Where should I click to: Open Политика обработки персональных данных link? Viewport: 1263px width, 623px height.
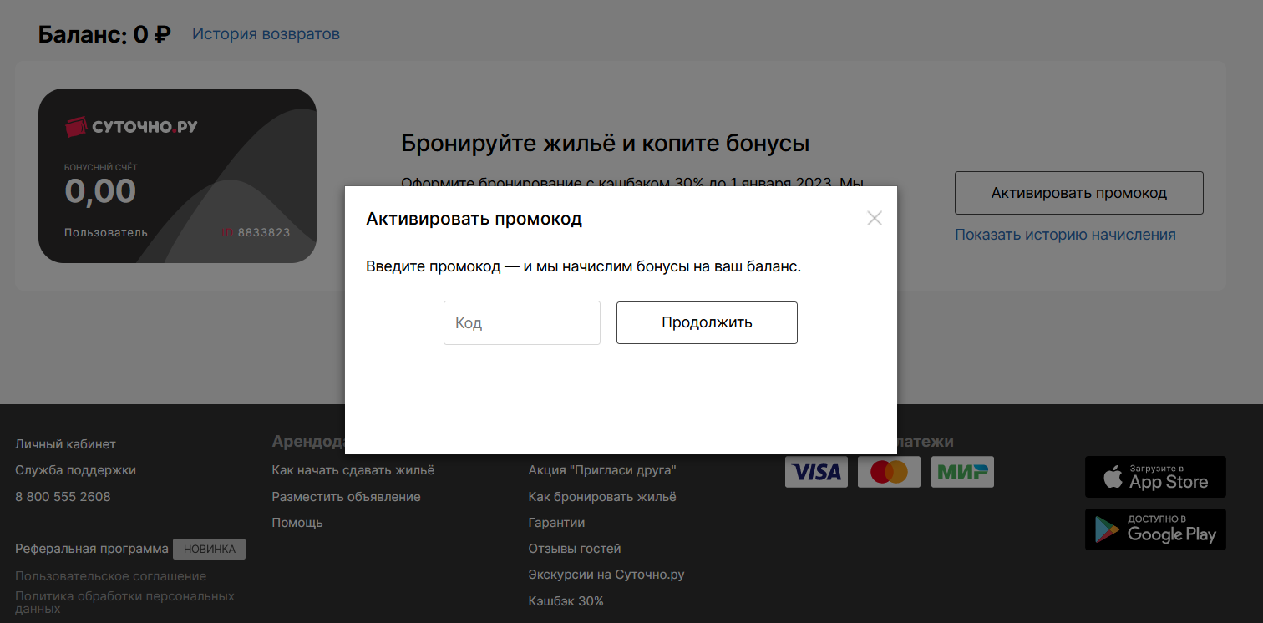click(x=124, y=602)
